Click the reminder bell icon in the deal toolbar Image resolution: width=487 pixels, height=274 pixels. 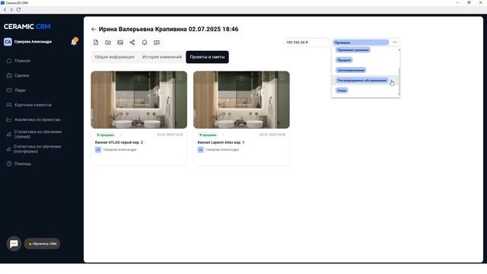[x=145, y=43]
